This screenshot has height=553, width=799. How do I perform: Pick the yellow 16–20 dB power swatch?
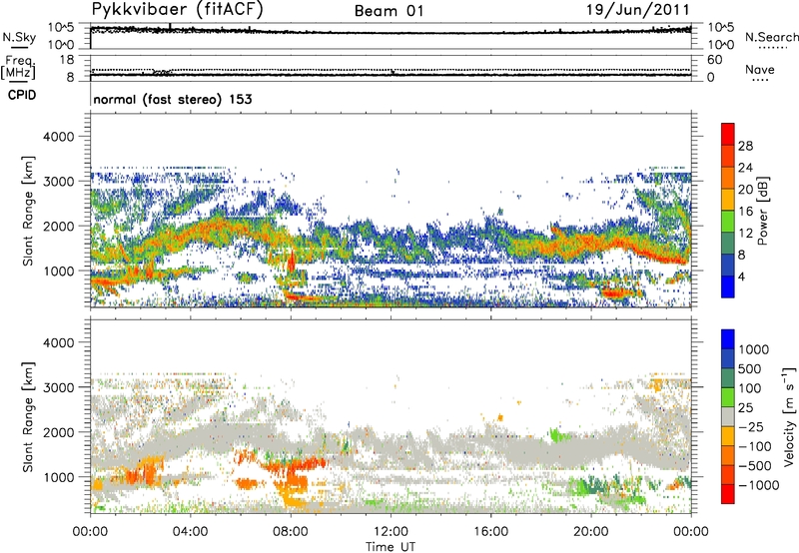728,200
